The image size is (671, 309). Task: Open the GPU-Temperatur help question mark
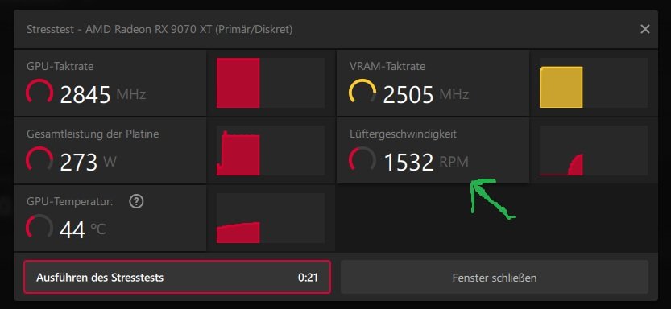[x=136, y=201]
